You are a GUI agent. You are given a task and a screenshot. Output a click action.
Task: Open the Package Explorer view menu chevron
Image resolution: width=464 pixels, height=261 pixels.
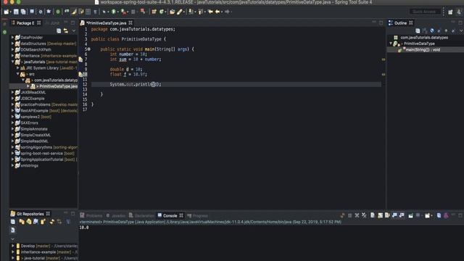73,30
